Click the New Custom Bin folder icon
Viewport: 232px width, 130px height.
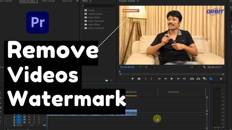[106, 81]
